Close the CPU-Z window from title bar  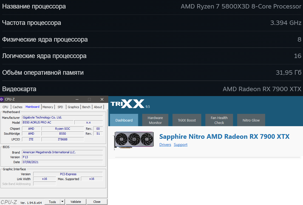[102, 99]
